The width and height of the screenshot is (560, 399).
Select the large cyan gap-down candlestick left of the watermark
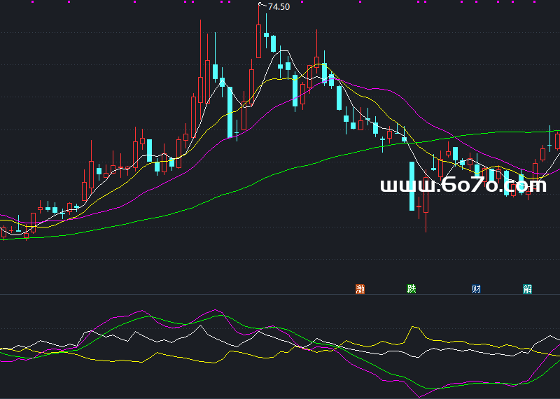point(412,185)
